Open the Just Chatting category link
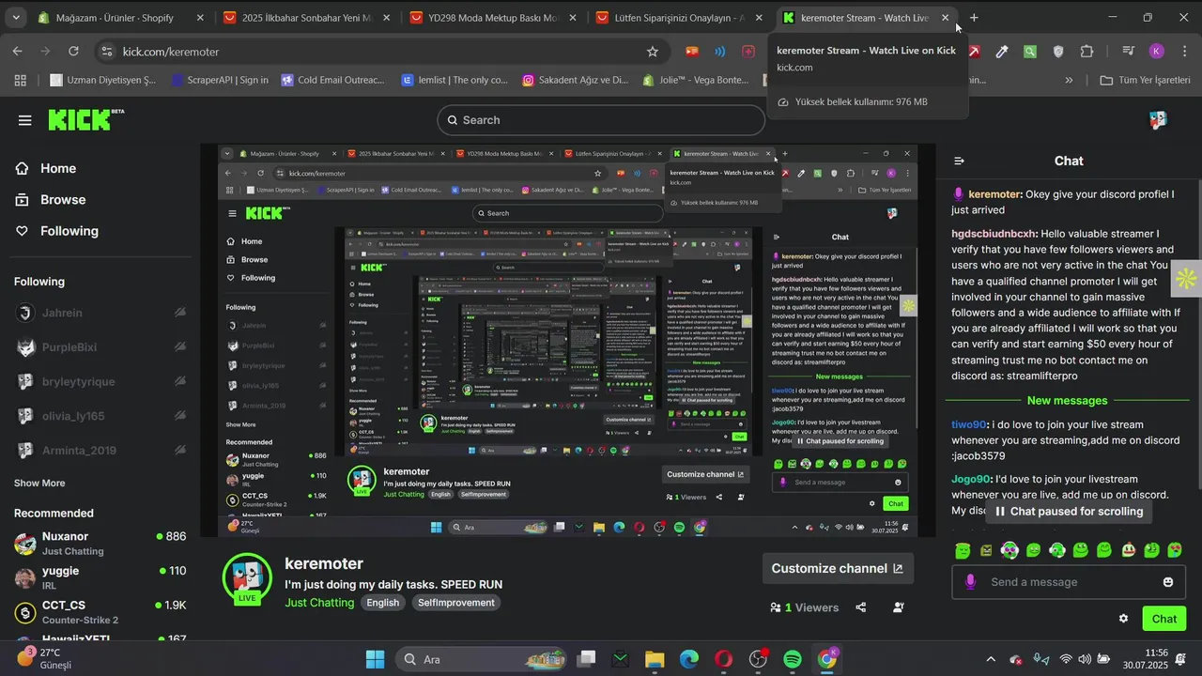The height and width of the screenshot is (676, 1202). (319, 603)
